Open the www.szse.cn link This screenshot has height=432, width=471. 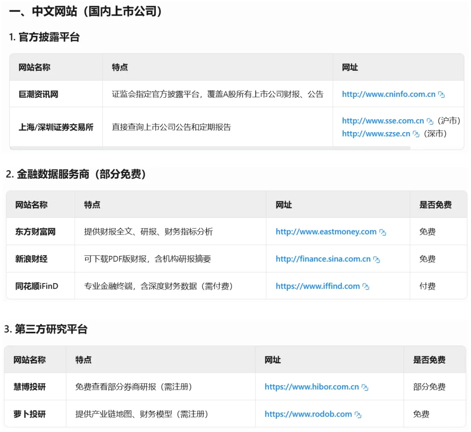376,133
